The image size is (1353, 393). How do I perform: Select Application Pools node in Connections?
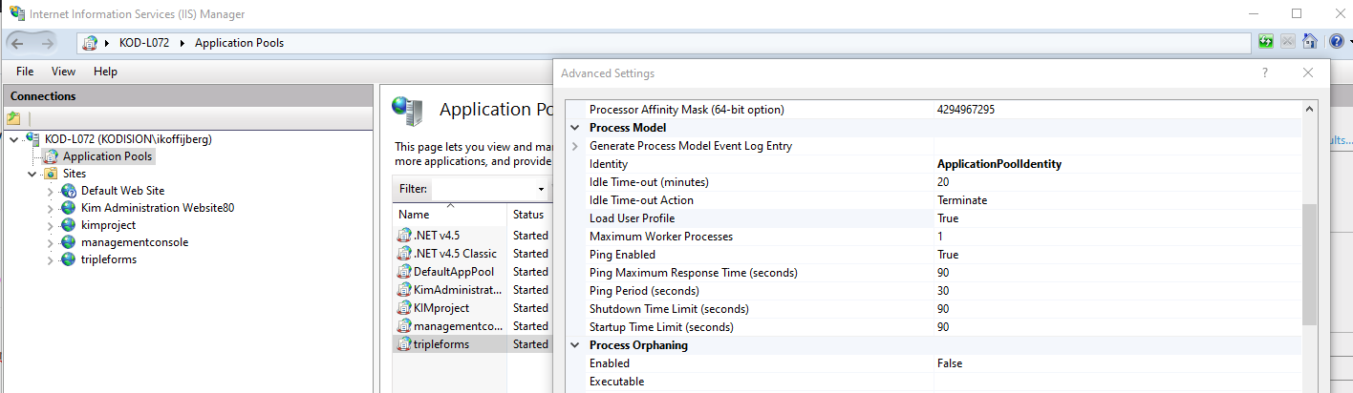(x=107, y=156)
